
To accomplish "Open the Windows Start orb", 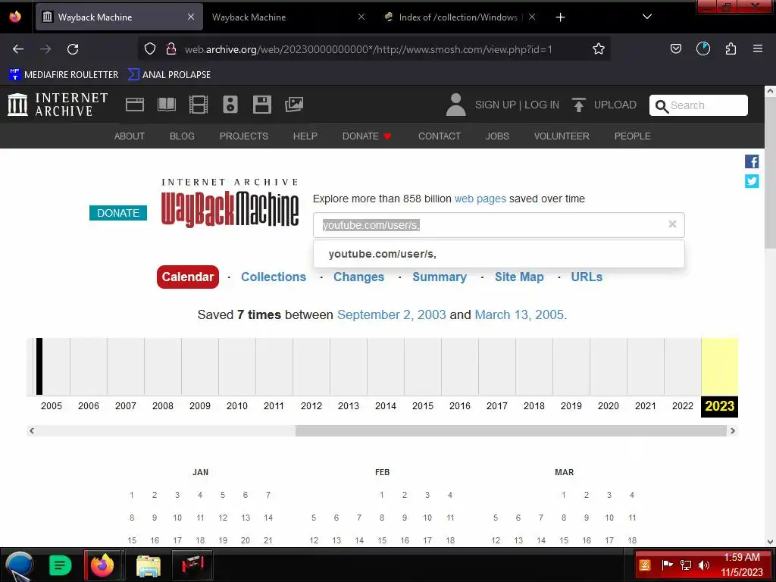I will (x=19, y=565).
